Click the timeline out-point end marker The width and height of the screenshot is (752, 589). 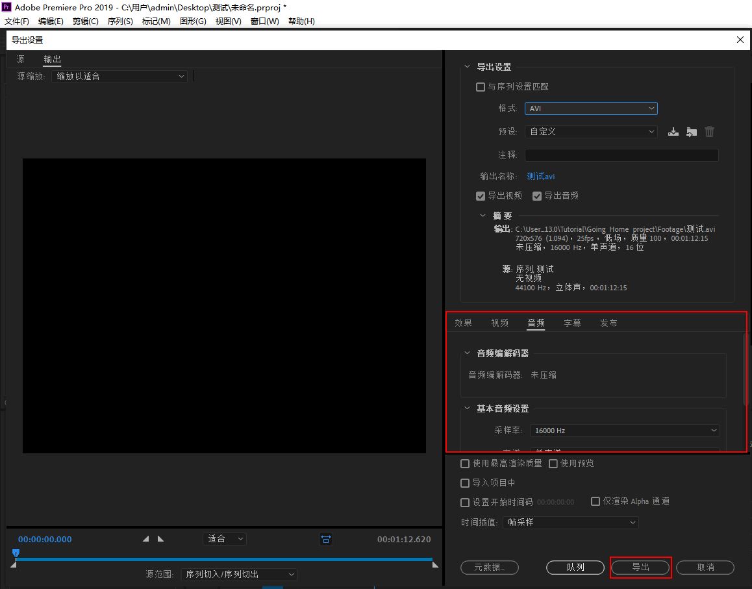pyautogui.click(x=435, y=564)
